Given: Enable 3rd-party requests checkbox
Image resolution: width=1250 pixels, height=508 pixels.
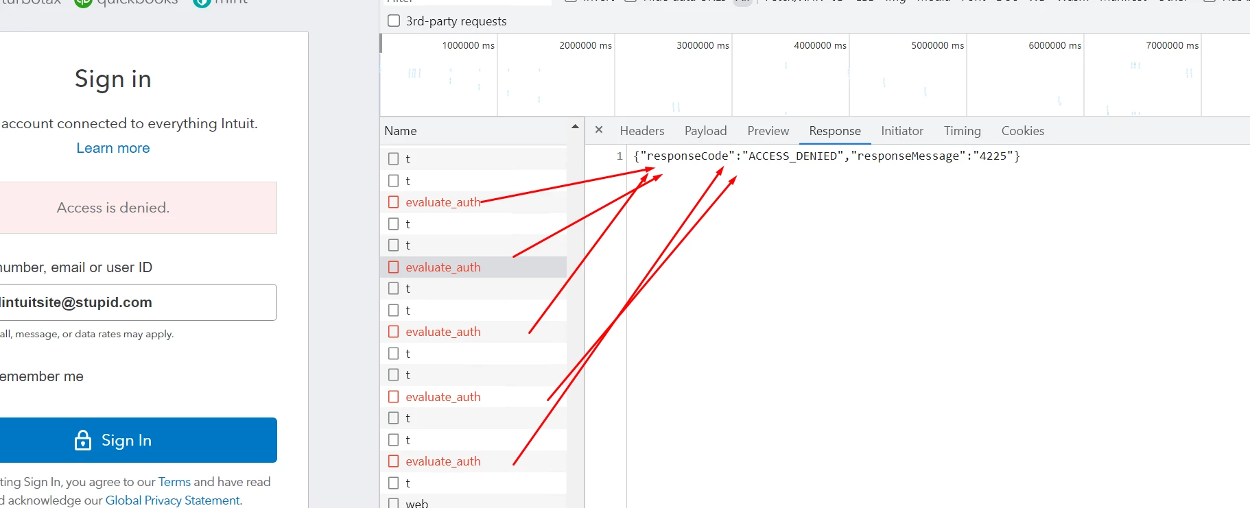Looking at the screenshot, I should [x=394, y=21].
